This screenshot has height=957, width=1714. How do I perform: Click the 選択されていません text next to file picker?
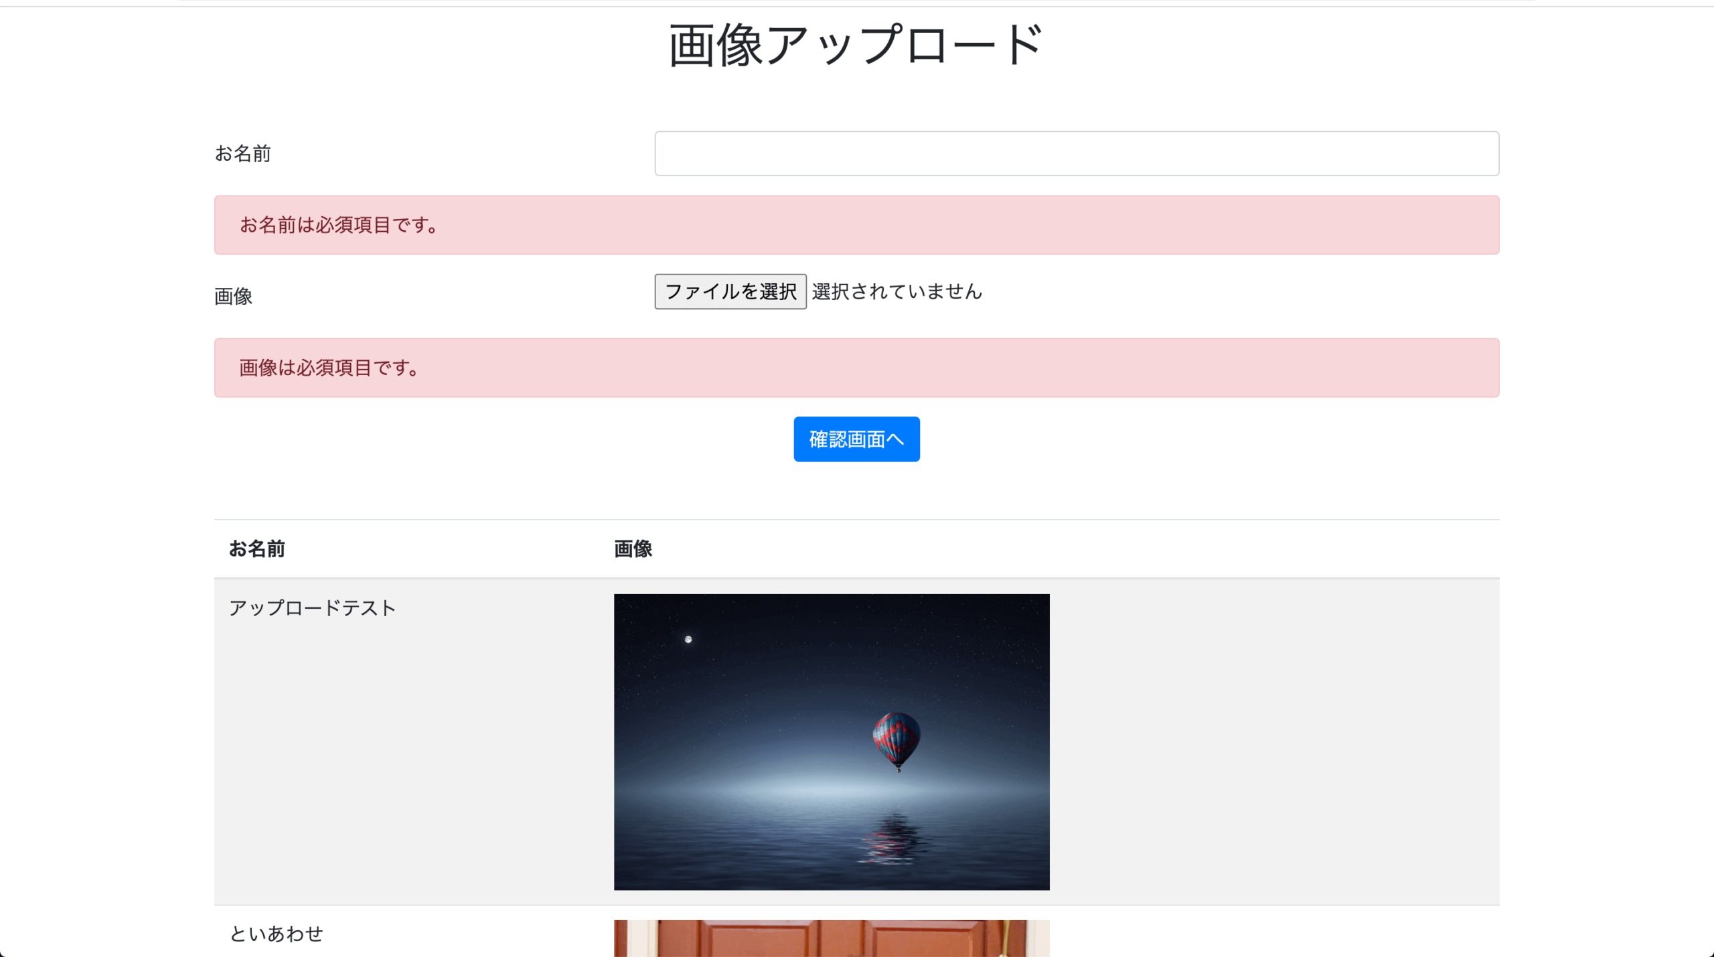[896, 291]
